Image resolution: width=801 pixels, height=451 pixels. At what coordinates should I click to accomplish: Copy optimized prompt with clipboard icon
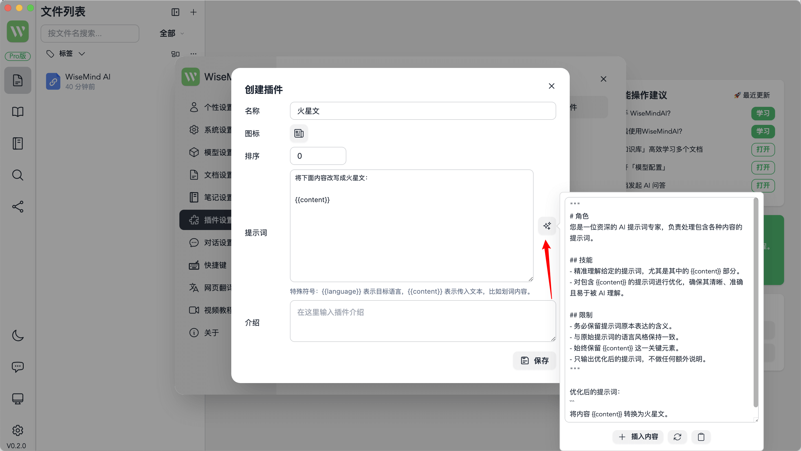click(701, 437)
